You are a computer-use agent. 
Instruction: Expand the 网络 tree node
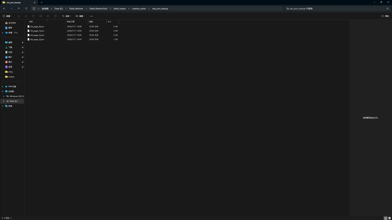click(2, 106)
